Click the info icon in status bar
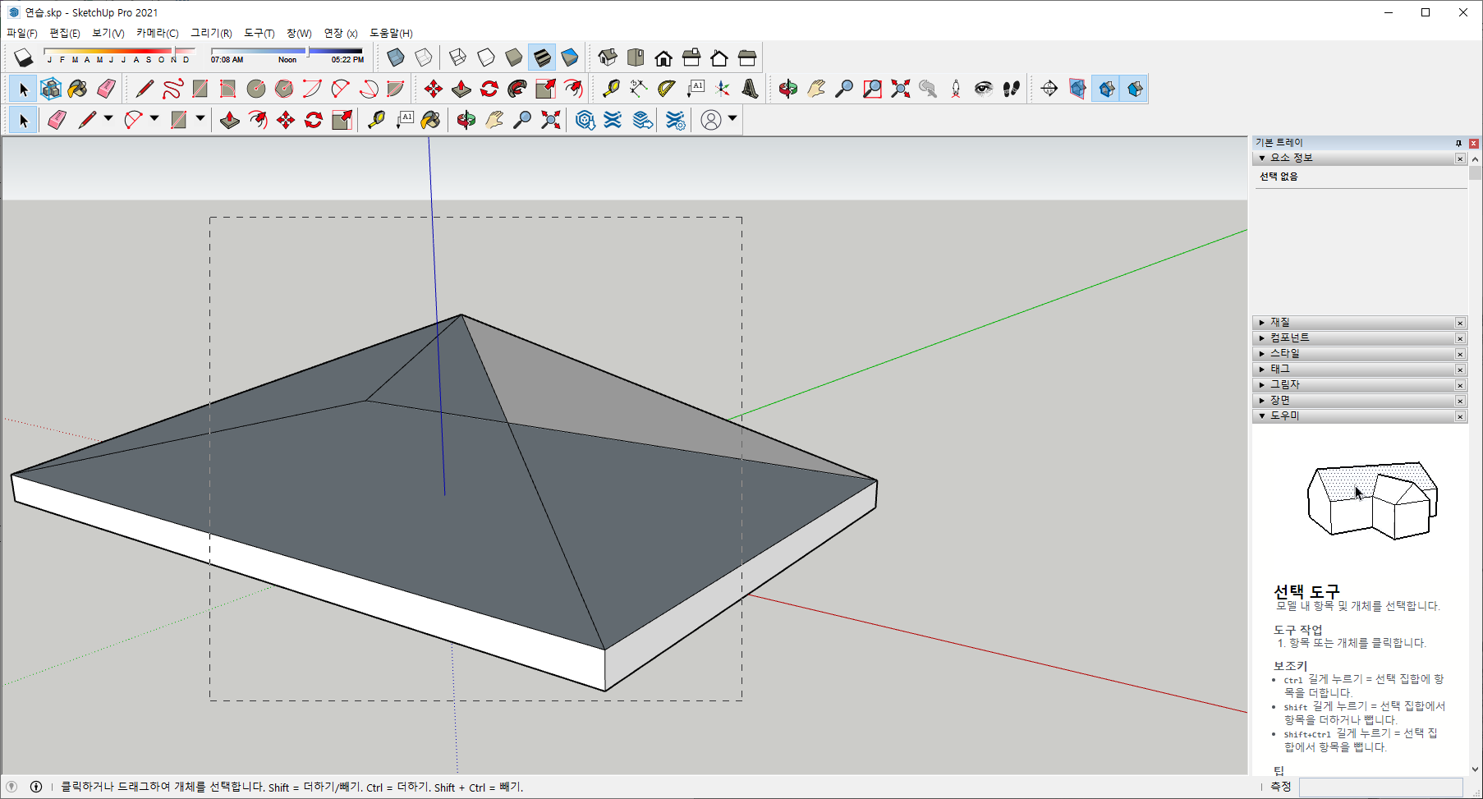Viewport: 1483px width, 799px height. click(36, 787)
